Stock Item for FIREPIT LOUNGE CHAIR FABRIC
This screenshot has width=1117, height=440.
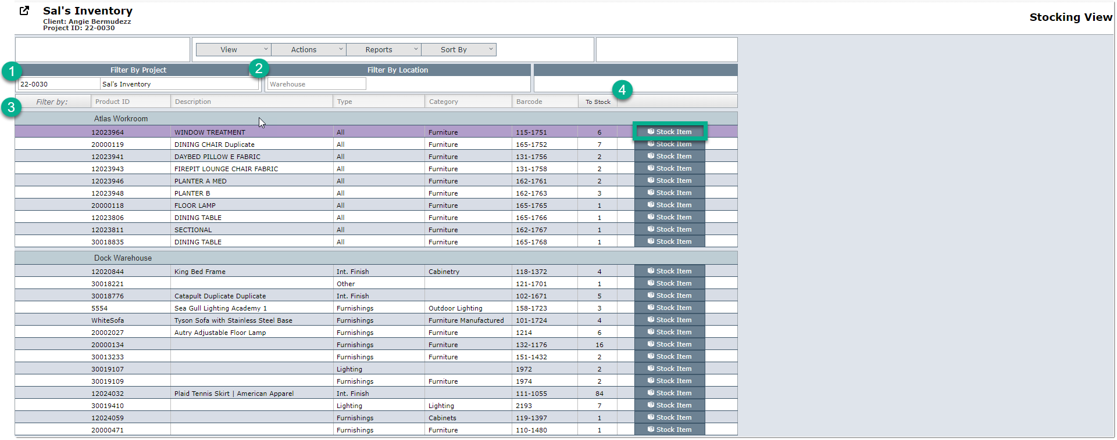click(670, 168)
